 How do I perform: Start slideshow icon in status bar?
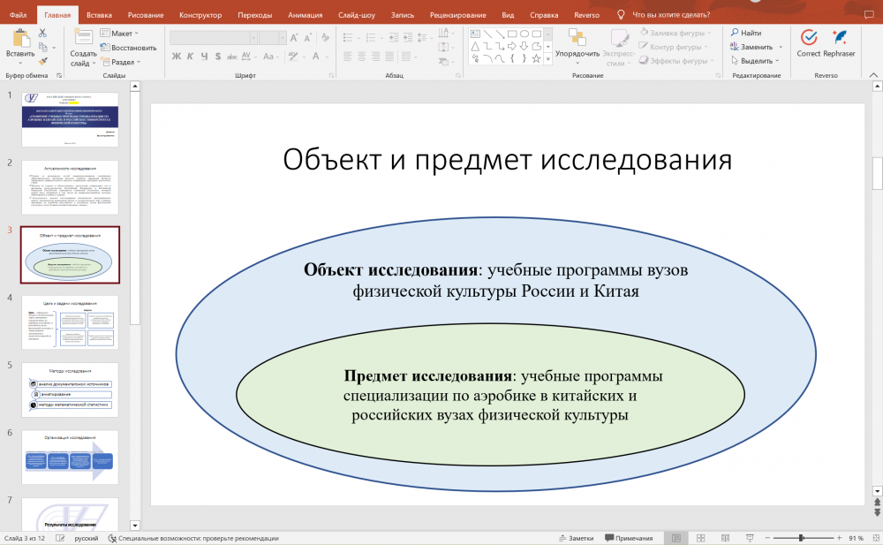coord(750,538)
